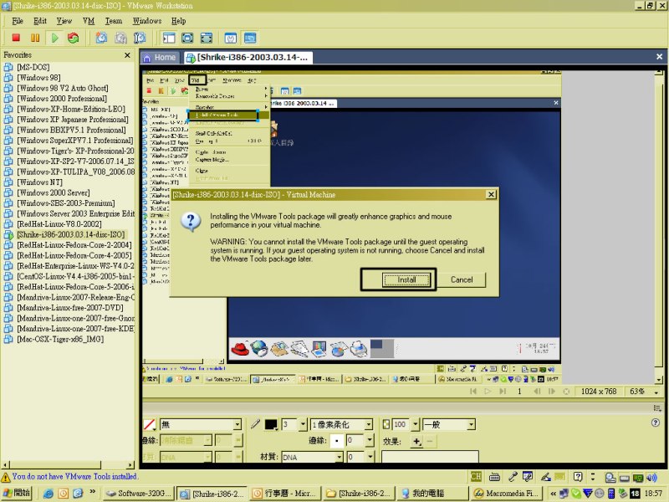Click Cancel in the Virtual Machine dialog
This screenshot has height=502, width=669.
(x=462, y=280)
